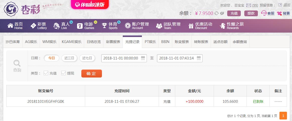Click the magnifier query icon

pos(17,63)
